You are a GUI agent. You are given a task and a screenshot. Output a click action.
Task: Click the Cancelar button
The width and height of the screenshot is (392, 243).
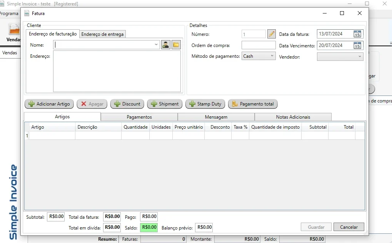pyautogui.click(x=349, y=227)
